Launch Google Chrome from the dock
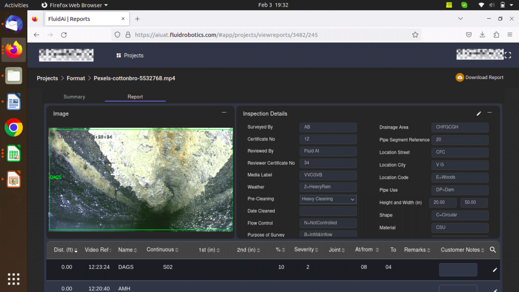This screenshot has height=292, width=519. click(14, 127)
